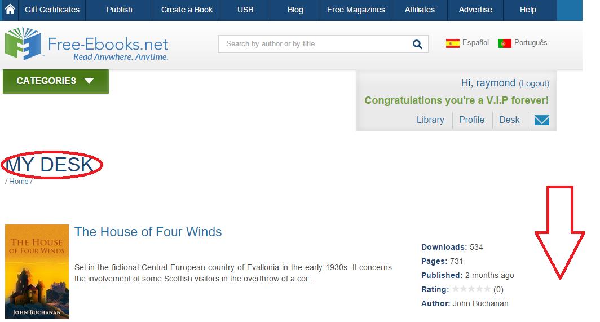This screenshot has height=322, width=600.
Task: Click The House of Four Winds cover thumbnail
Action: pyautogui.click(x=37, y=272)
